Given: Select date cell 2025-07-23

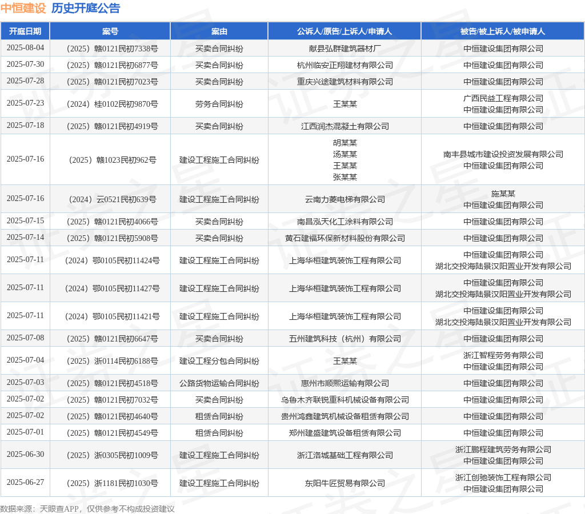Looking at the screenshot, I should (25, 103).
